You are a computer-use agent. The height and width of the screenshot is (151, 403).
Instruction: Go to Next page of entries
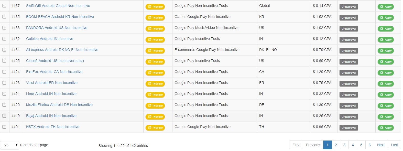[x=380, y=145]
